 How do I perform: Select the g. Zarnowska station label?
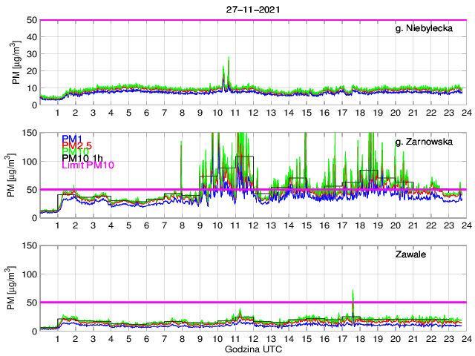tap(429, 143)
